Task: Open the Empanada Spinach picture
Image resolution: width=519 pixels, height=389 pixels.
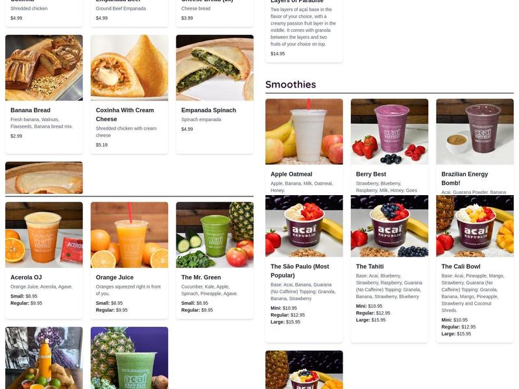Action: (x=215, y=67)
